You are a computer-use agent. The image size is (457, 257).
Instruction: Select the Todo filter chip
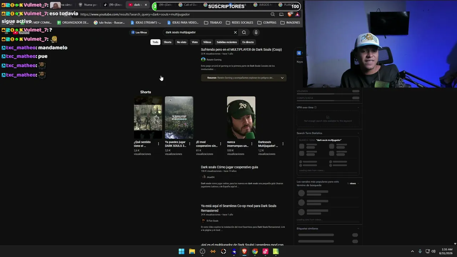coord(155,42)
